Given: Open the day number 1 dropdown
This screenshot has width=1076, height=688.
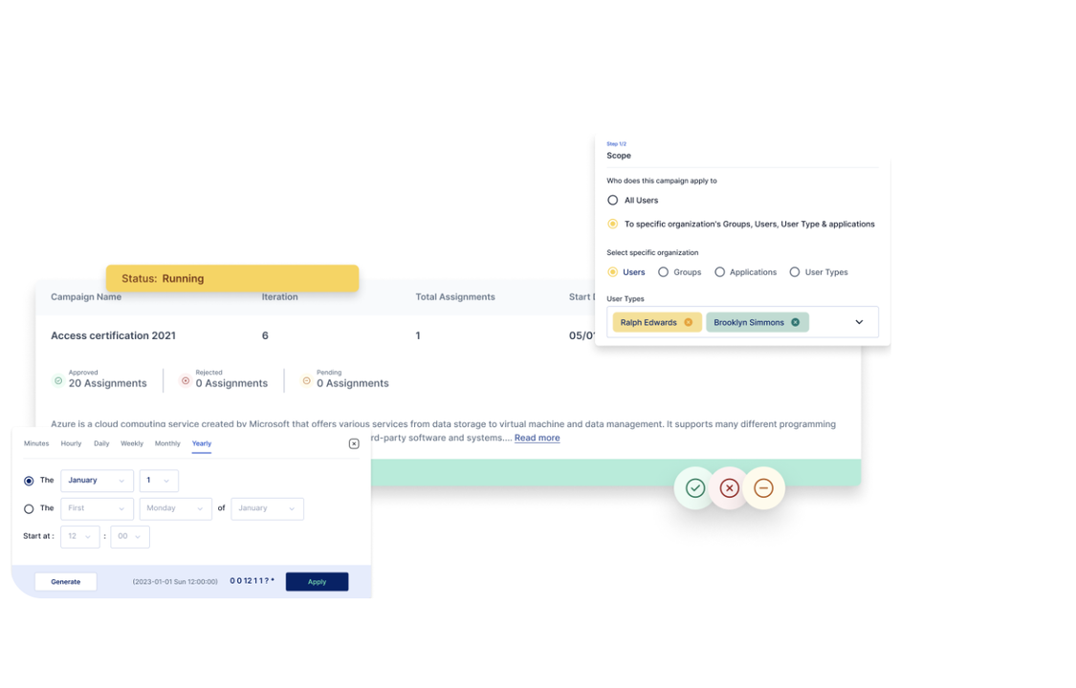Looking at the screenshot, I should 159,481.
